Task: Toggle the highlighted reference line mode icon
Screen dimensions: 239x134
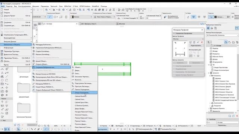Action: [x=193, y=17]
